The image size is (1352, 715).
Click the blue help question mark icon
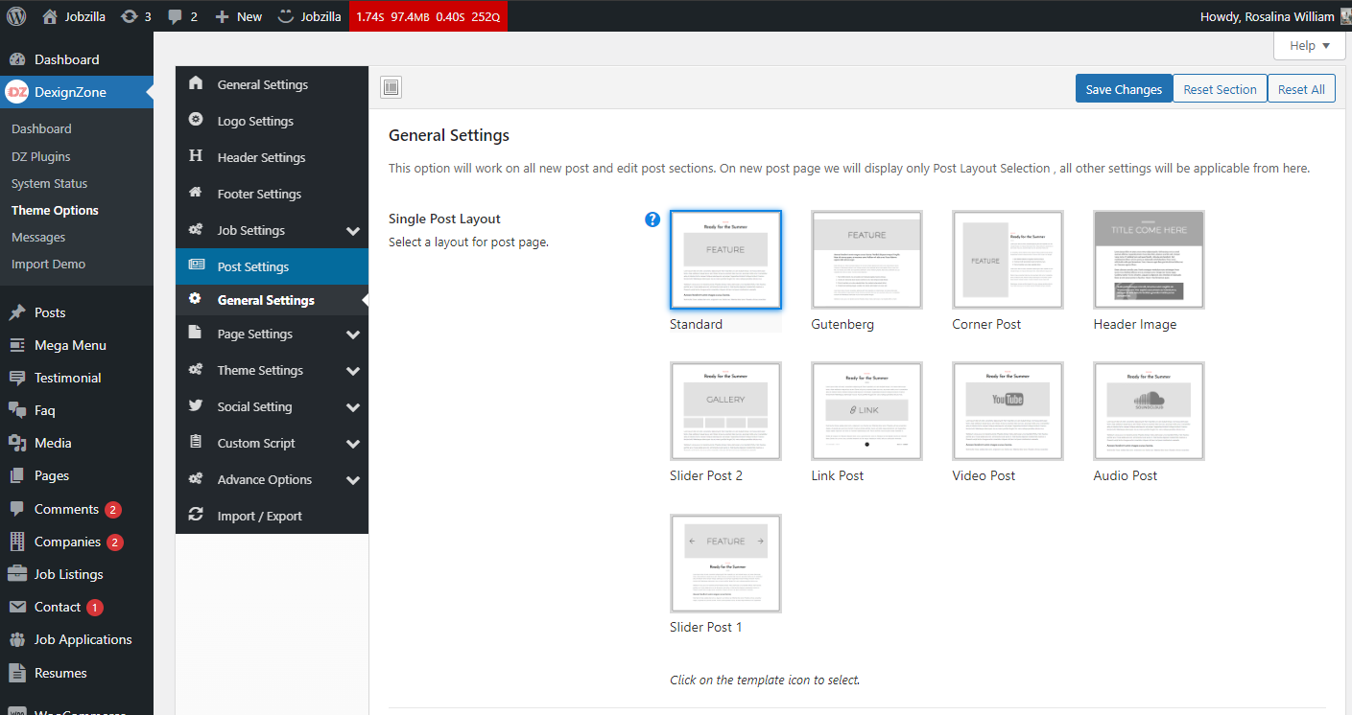652,219
